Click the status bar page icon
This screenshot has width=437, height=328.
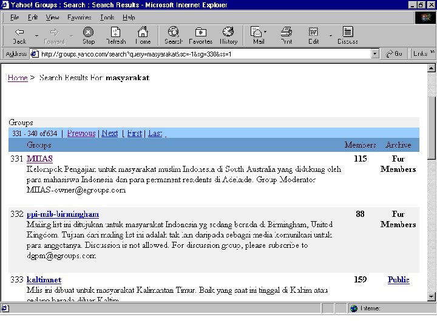(5, 308)
